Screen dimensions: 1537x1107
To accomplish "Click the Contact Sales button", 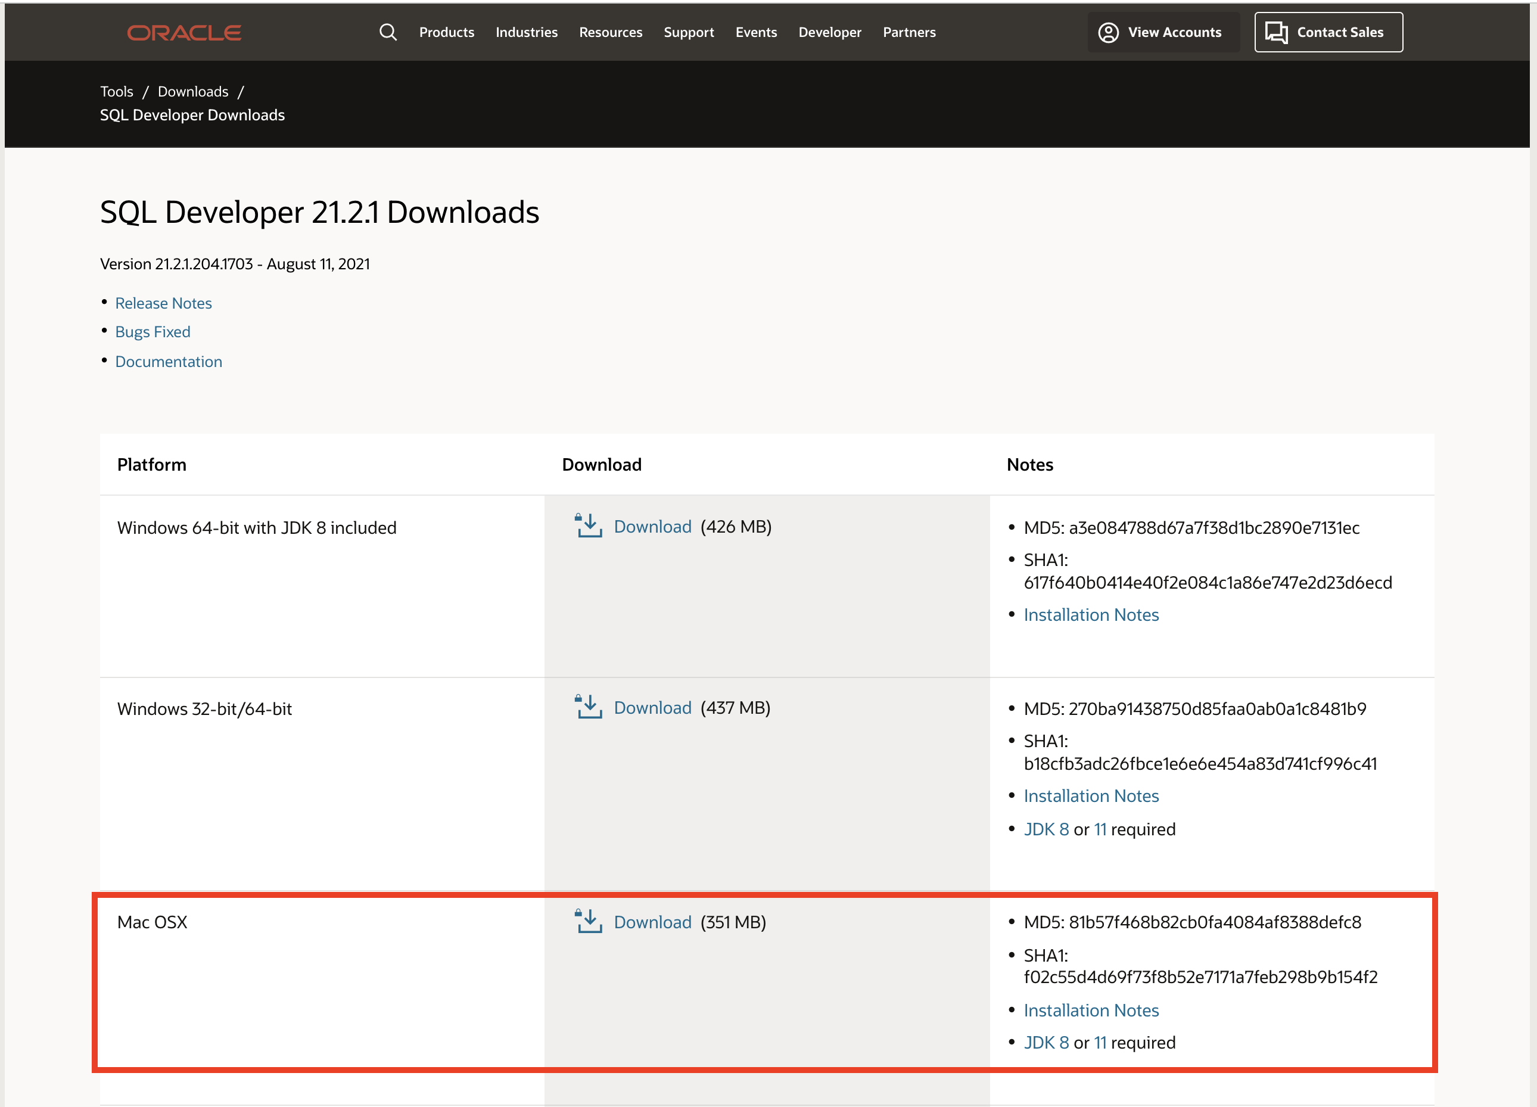I will [1328, 32].
